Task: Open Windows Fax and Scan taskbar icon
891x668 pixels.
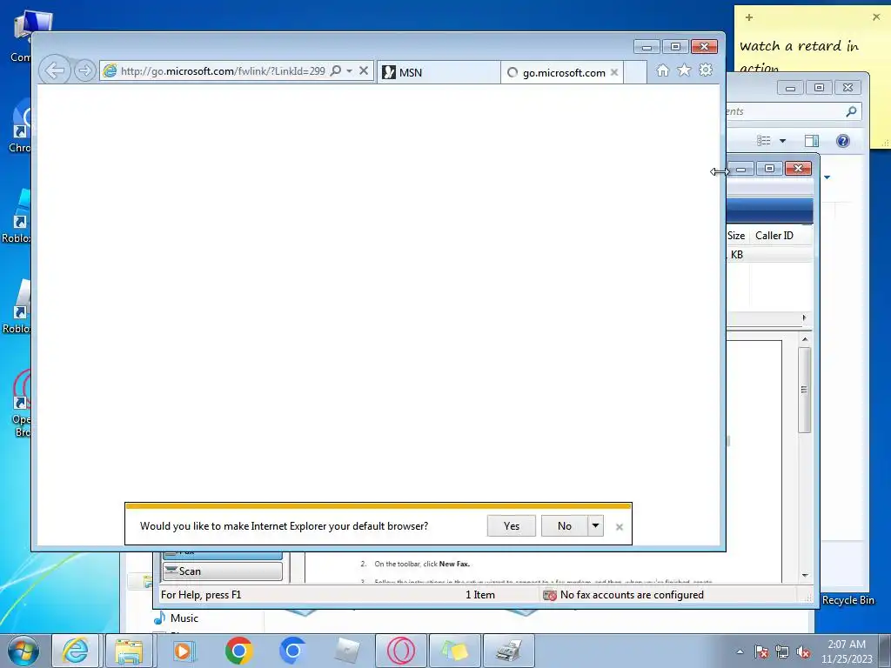Action: click(x=509, y=651)
